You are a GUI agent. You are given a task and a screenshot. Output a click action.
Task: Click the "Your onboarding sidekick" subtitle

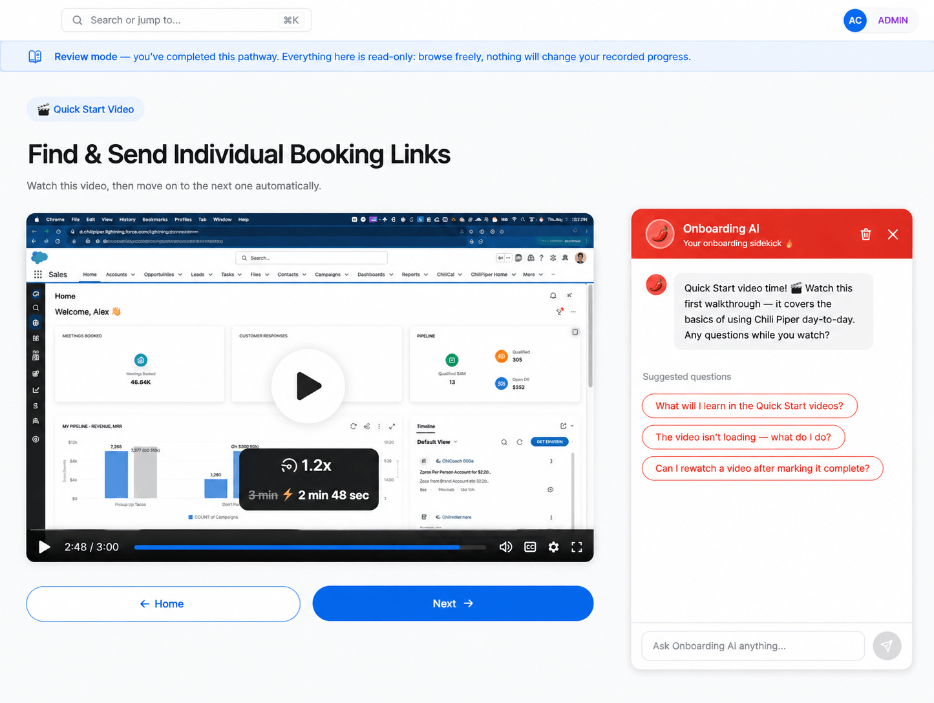click(x=732, y=244)
